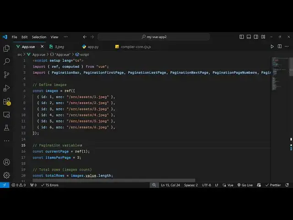Select the src breadcrumb segment
This screenshot has width=293, height=220.
point(20,55)
